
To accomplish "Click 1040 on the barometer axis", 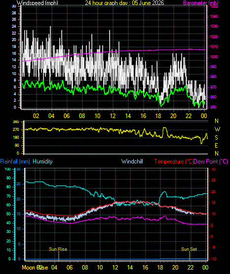I will 214,16.
